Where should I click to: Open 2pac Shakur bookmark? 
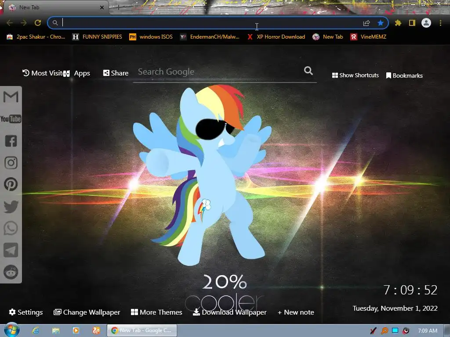[x=36, y=37]
